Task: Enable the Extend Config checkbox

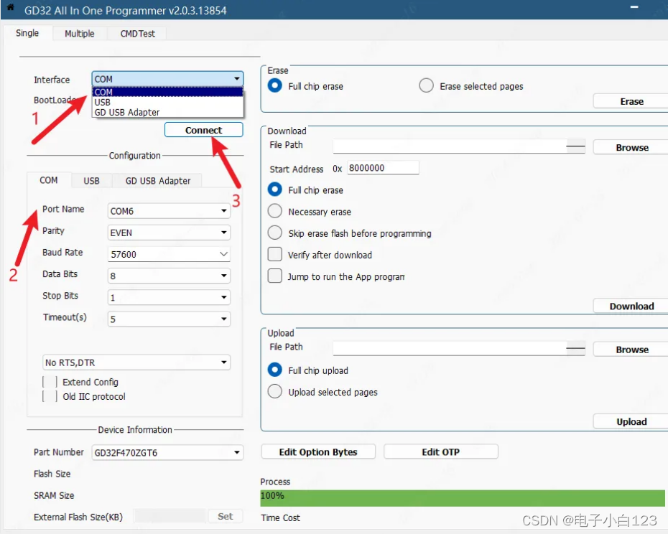Action: pyautogui.click(x=50, y=382)
